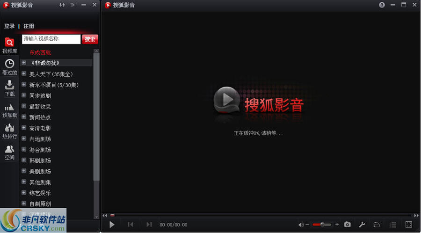Select the 高清电影 label
Screen dimensions: 421x233
pyautogui.click(x=40, y=128)
